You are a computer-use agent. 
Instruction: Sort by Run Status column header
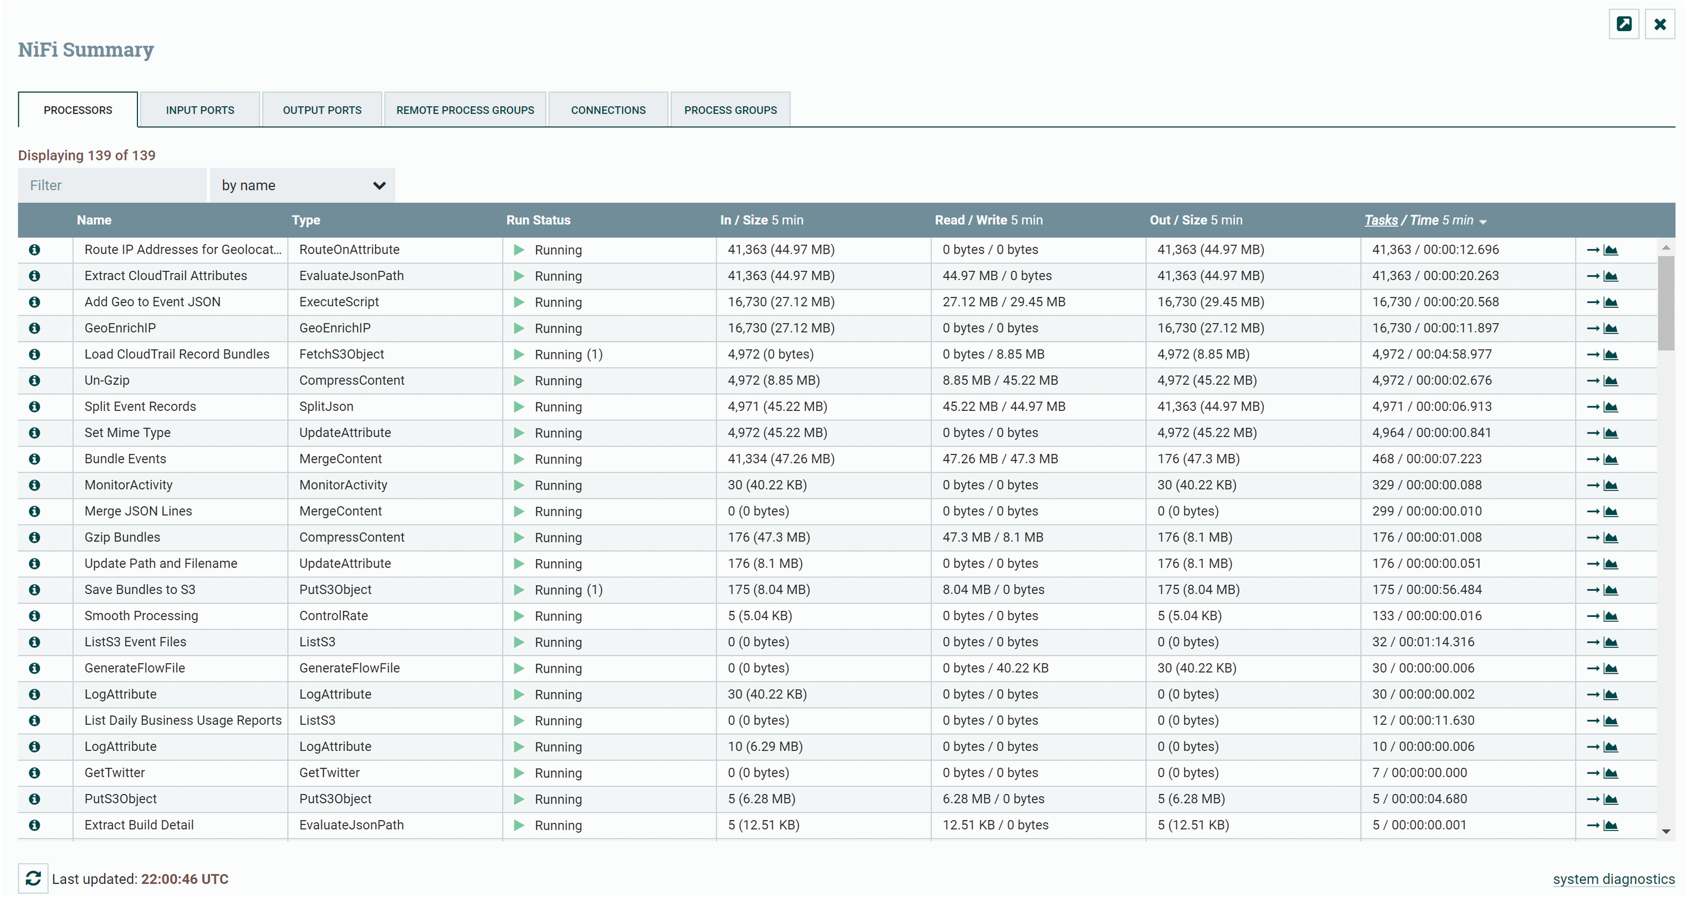[538, 220]
